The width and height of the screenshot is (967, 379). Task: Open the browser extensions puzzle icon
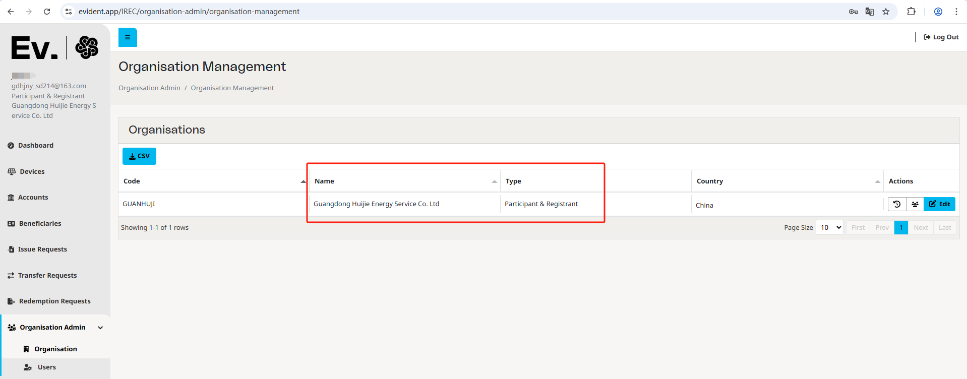click(x=911, y=12)
